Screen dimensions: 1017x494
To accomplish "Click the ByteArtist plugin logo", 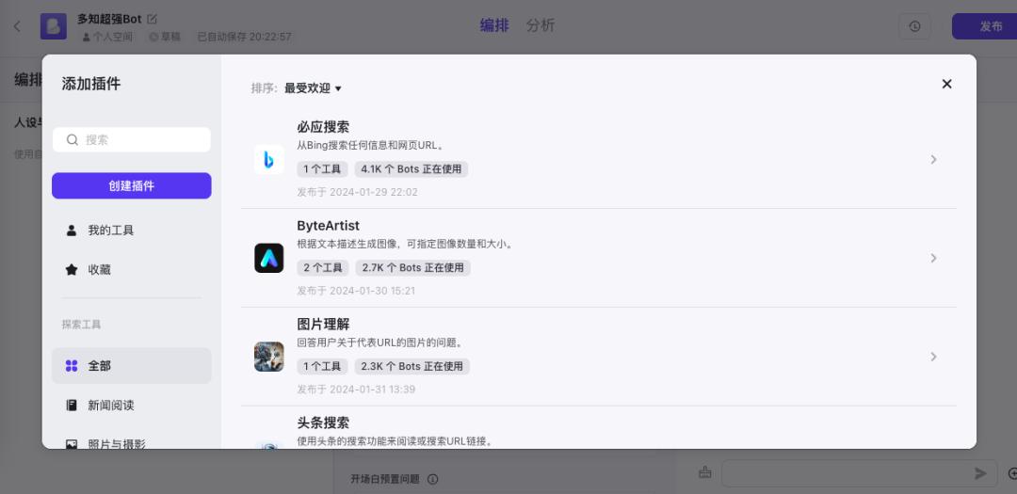I will [268, 258].
